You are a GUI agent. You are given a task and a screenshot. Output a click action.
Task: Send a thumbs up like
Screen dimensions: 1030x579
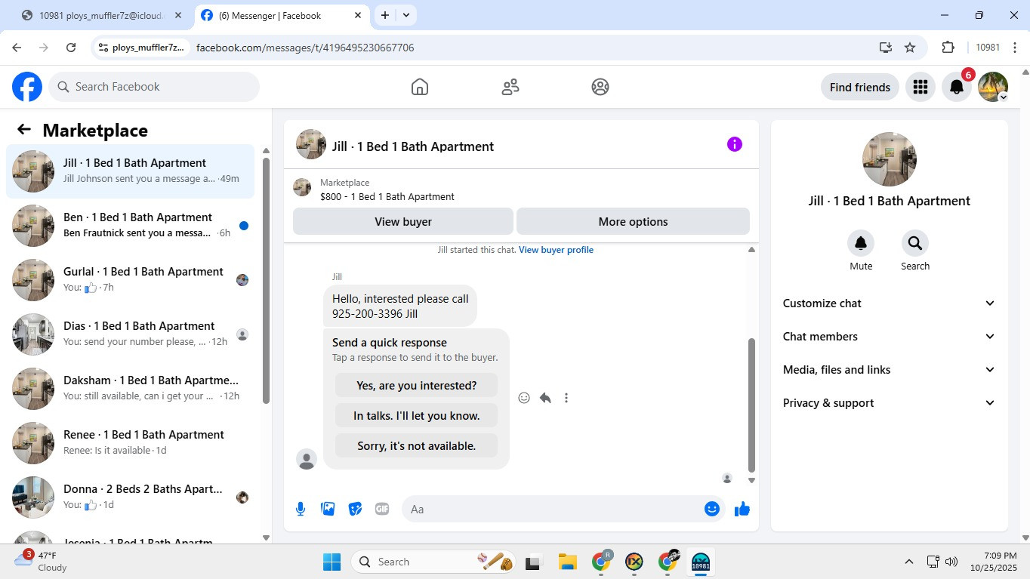pyautogui.click(x=742, y=509)
